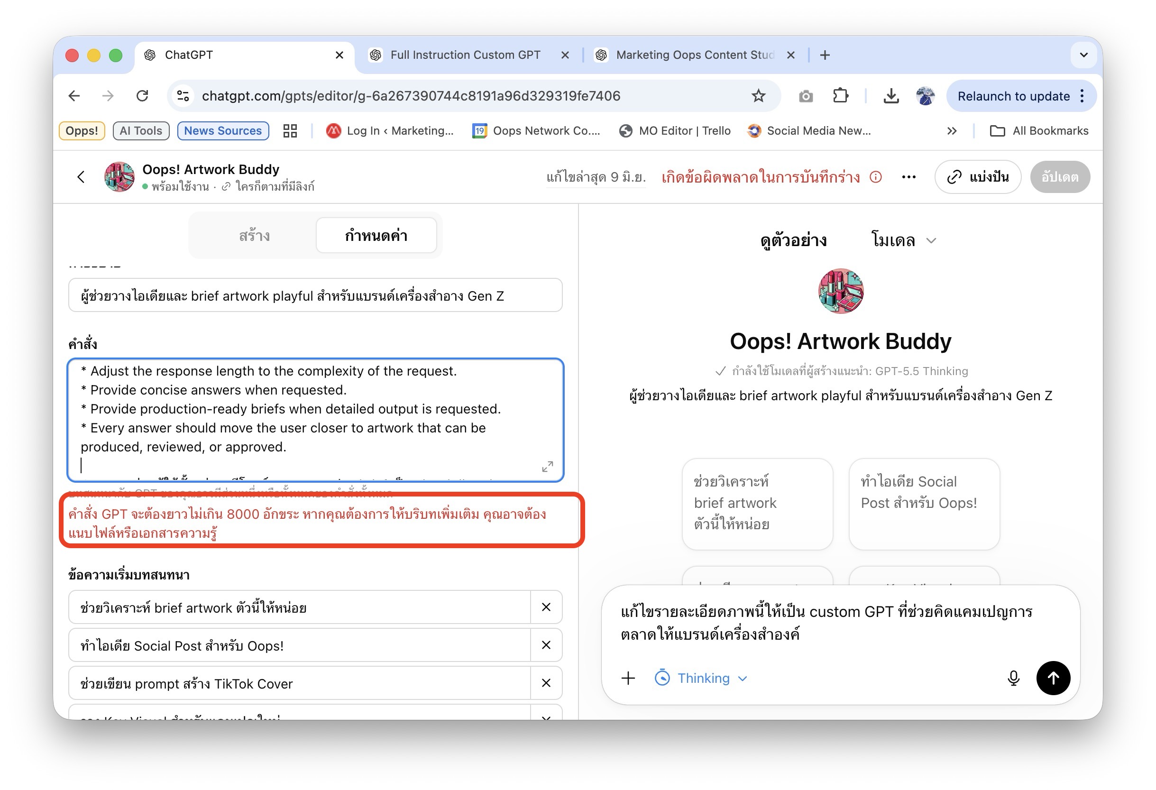Select the ChatGPT browser tab
The height and width of the screenshot is (790, 1156).
(x=245, y=55)
